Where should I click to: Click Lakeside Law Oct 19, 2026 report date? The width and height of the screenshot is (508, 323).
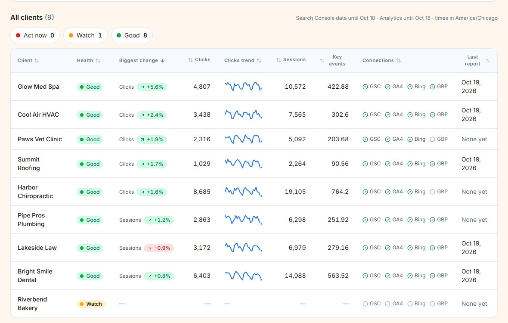(471, 248)
